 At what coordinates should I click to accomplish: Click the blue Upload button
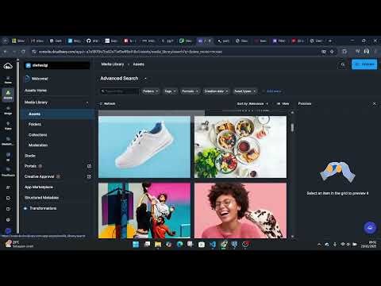(364, 64)
